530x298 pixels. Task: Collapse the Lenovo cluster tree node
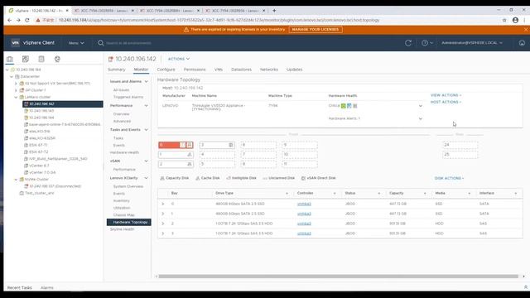tap(16, 97)
